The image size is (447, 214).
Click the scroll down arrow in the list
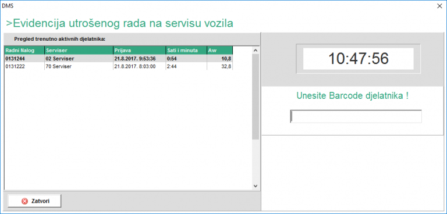point(256,186)
